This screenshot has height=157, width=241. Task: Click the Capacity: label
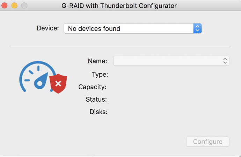[x=92, y=87]
